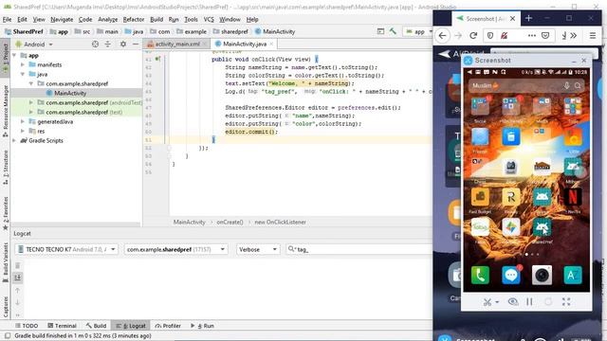Open the VCS menu
607x341 pixels.
209,19
